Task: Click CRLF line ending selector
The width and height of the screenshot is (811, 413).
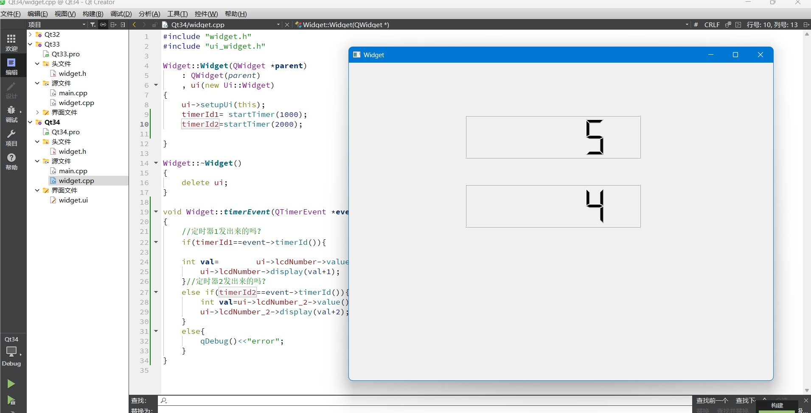Action: coord(712,25)
